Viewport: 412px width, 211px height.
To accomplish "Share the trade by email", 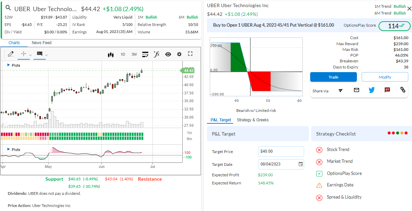I will [356, 90].
